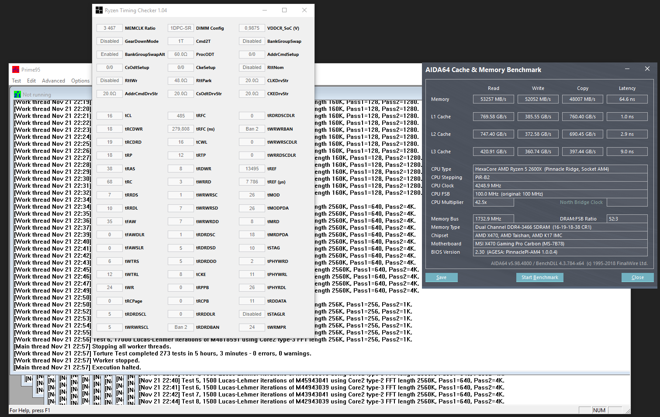Image resolution: width=660 pixels, height=417 pixels.
Task: Open the Edit menu in Prime95
Action: coord(31,81)
